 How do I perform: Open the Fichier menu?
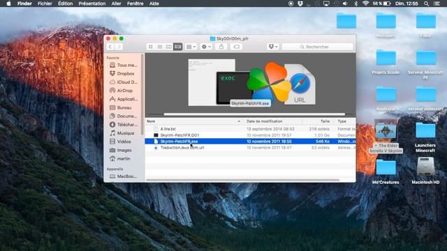tap(45, 3)
